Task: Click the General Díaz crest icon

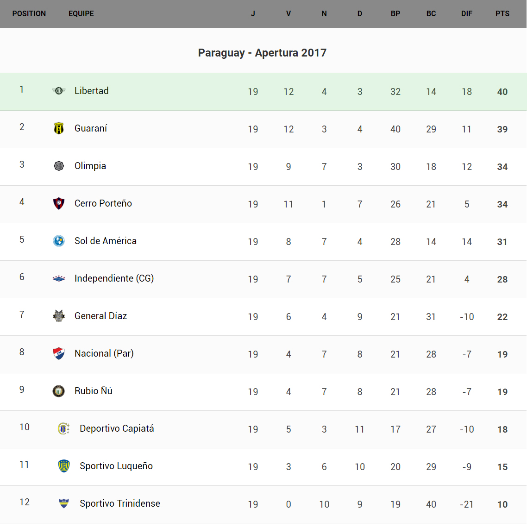Action: [59, 316]
